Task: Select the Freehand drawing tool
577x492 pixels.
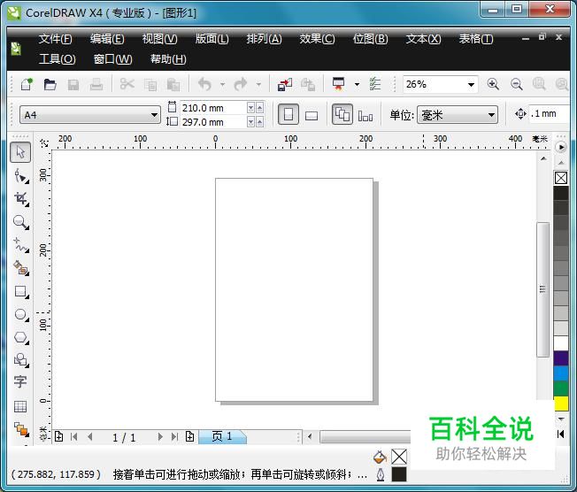Action: pyautogui.click(x=21, y=245)
